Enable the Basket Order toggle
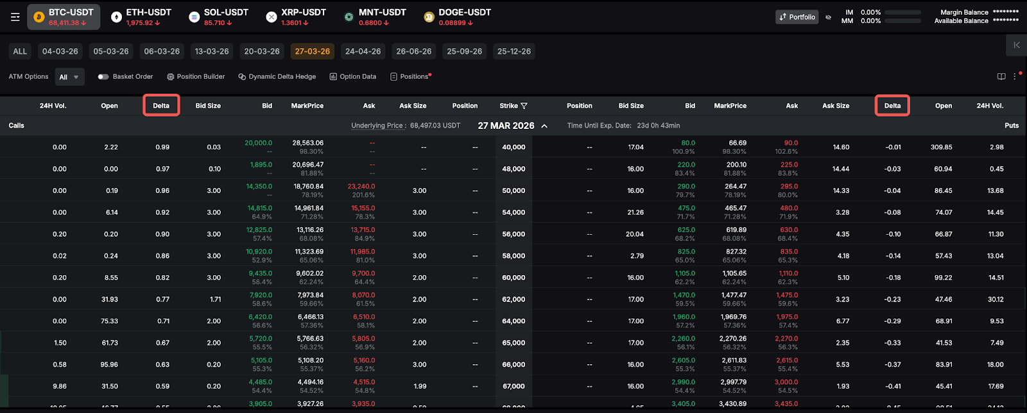 [x=103, y=76]
